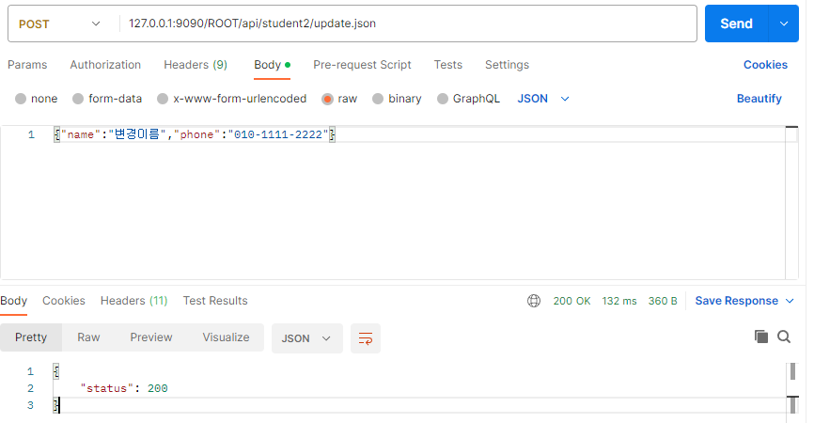Click the response body scrollbar

pos(792,388)
